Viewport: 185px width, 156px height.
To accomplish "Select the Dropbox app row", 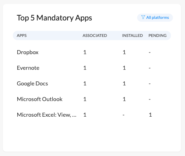I will (92, 52).
